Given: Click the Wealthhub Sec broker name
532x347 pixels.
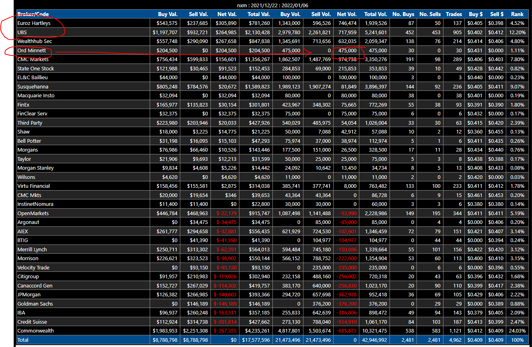Looking at the screenshot, I should click(x=35, y=41).
